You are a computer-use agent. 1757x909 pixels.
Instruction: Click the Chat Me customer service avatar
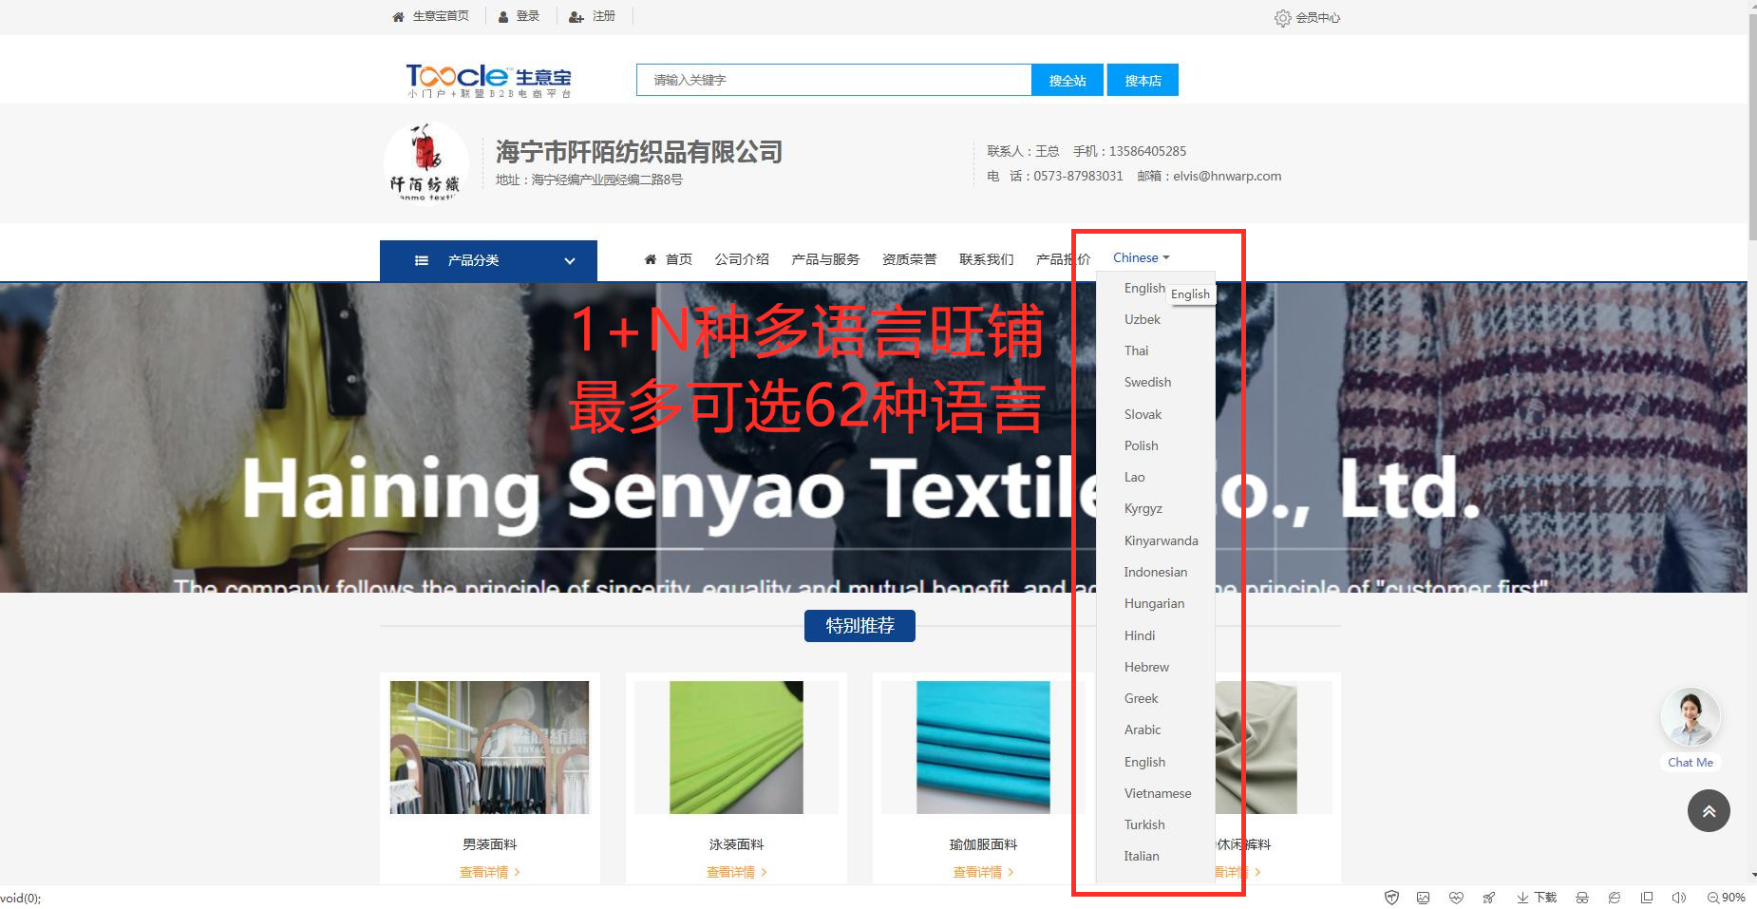pyautogui.click(x=1691, y=717)
